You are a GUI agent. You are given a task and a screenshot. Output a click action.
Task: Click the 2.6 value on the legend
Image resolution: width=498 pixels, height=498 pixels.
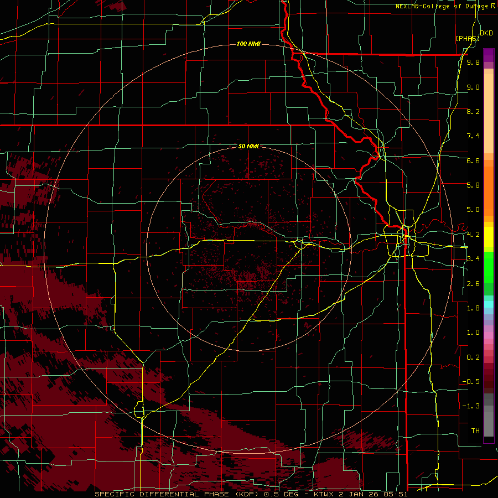(473, 284)
